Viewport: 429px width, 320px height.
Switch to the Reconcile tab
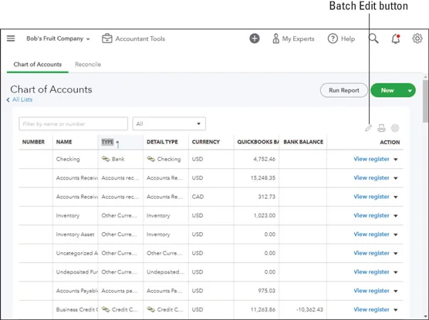88,64
